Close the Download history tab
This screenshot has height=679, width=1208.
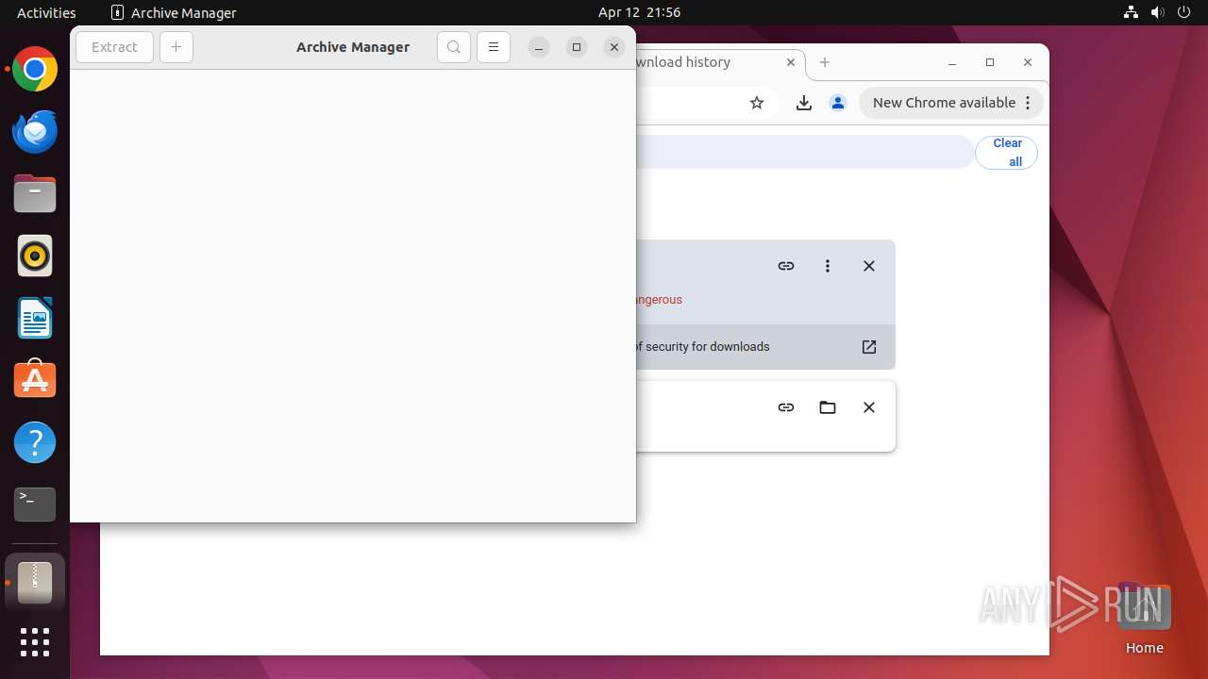791,62
